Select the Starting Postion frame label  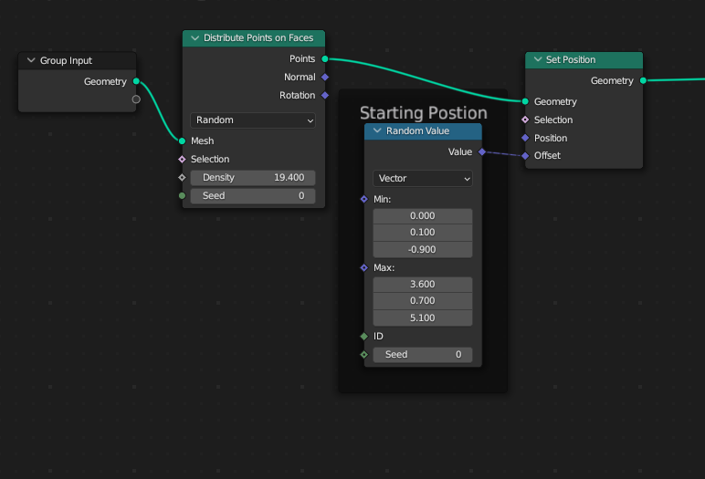[424, 113]
